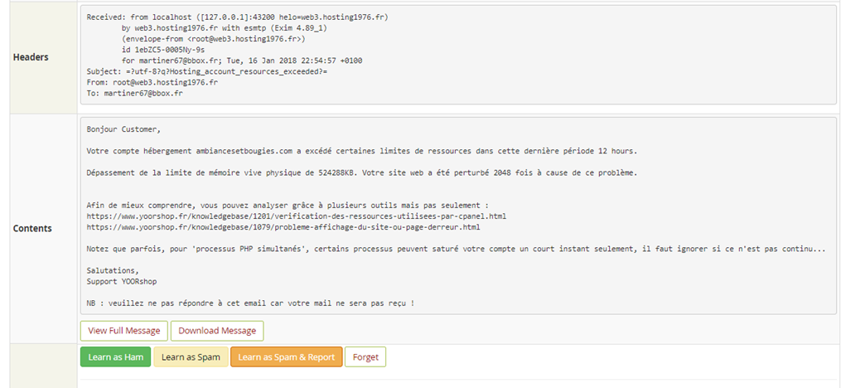
Task: Click the Subject header line
Action: pos(207,71)
